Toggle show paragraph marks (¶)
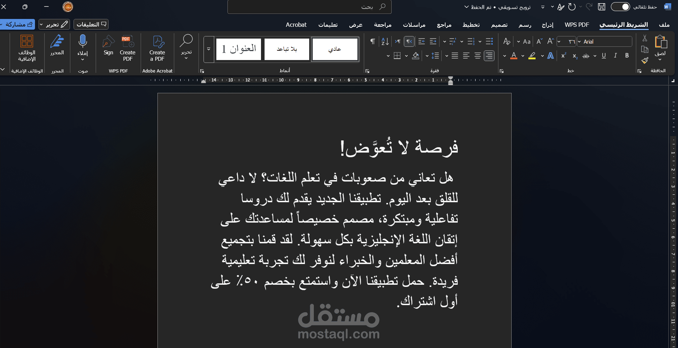 point(373,41)
